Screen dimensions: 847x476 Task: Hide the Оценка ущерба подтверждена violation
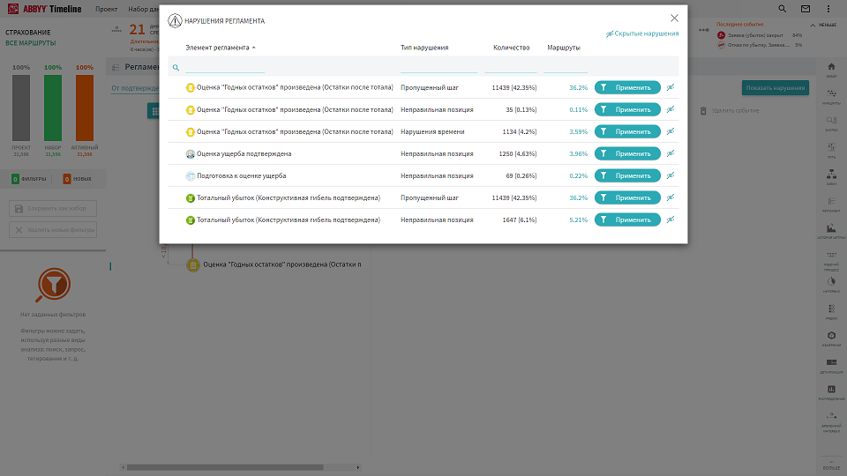coord(671,153)
